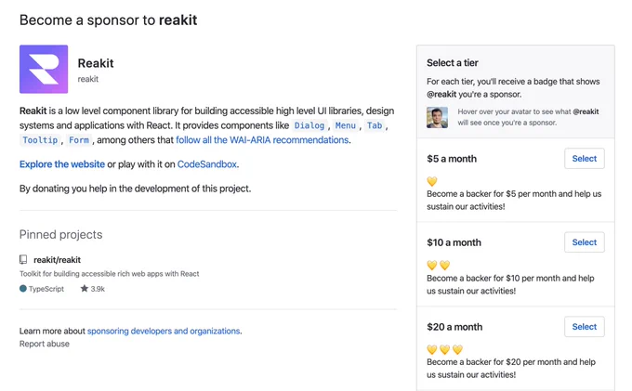Image resolution: width=632 pixels, height=391 pixels.
Task: Click the star icon next to 3.9k
Action: pyautogui.click(x=85, y=288)
